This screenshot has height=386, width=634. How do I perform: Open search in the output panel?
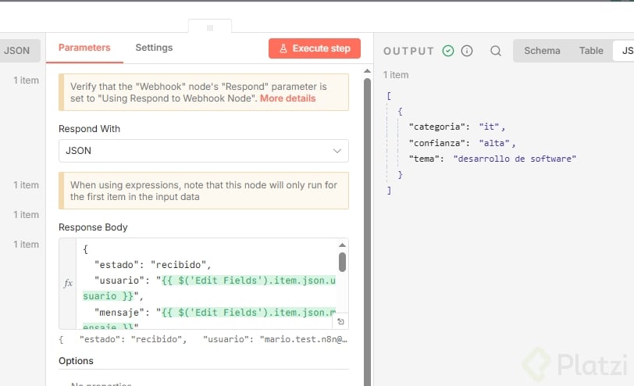[496, 51]
